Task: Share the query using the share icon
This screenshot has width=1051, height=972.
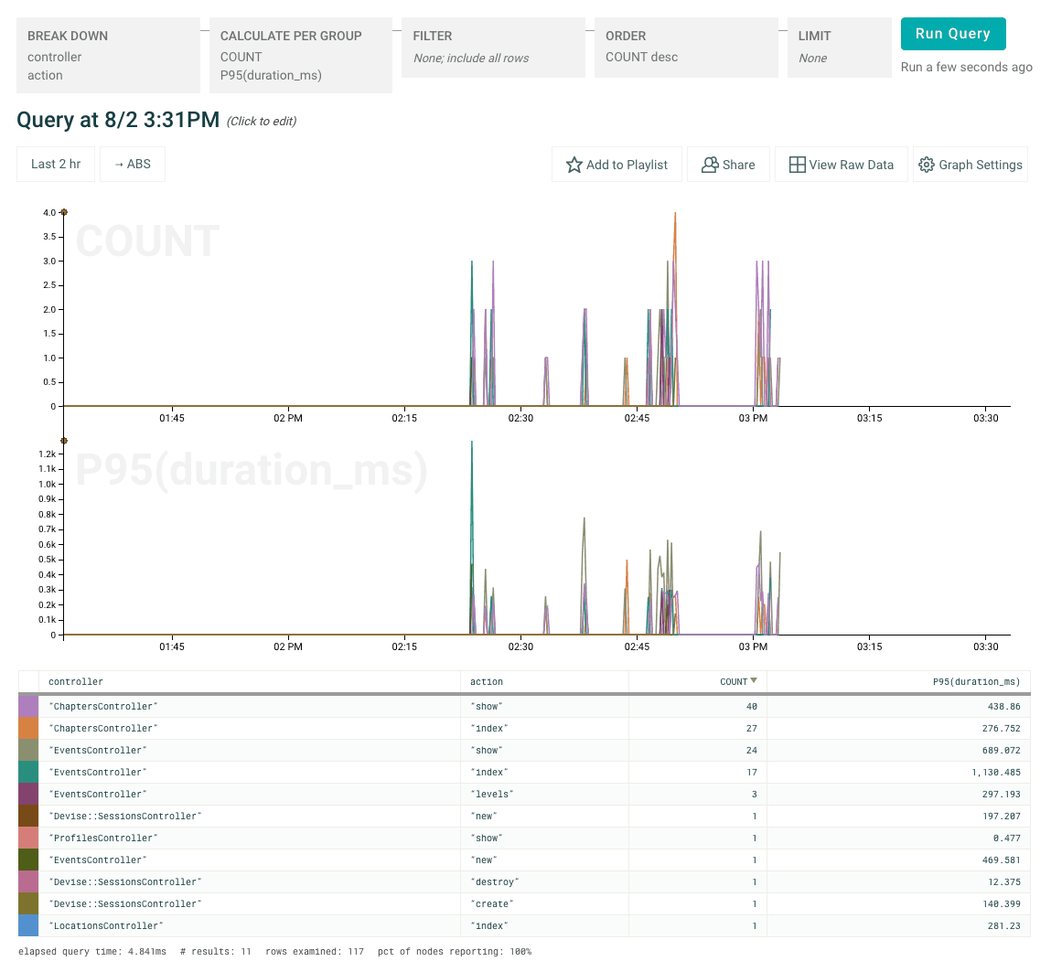Action: [728, 165]
